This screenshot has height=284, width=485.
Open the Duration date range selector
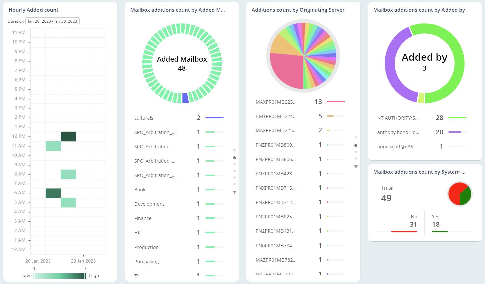[x=52, y=21]
